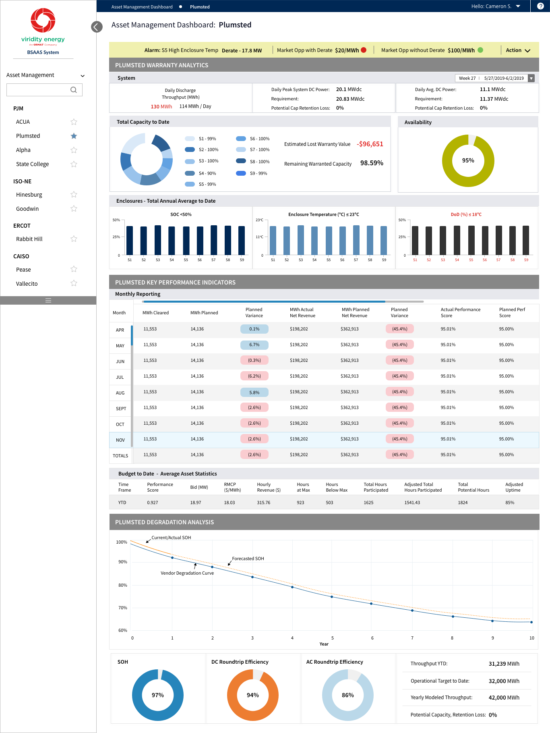Unfavorite the Plumsted site star
This screenshot has width=550, height=733.
tap(74, 136)
